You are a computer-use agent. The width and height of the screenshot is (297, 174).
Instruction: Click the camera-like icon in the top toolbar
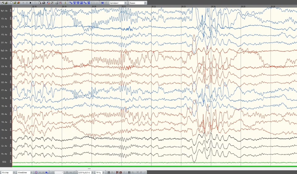[57, 3]
